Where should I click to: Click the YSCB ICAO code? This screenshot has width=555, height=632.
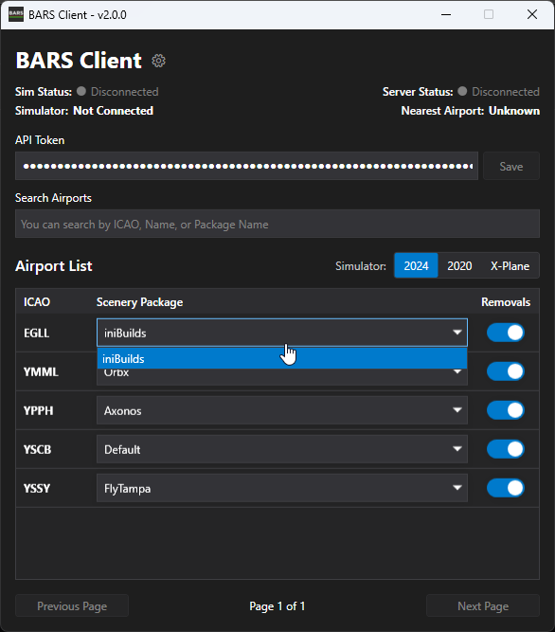coord(38,449)
